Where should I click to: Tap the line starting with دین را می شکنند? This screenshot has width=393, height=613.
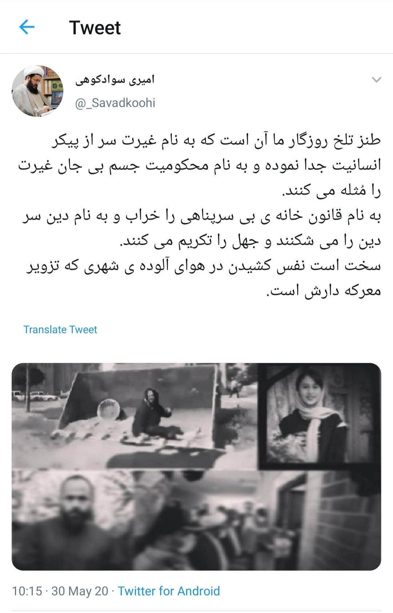coord(250,241)
